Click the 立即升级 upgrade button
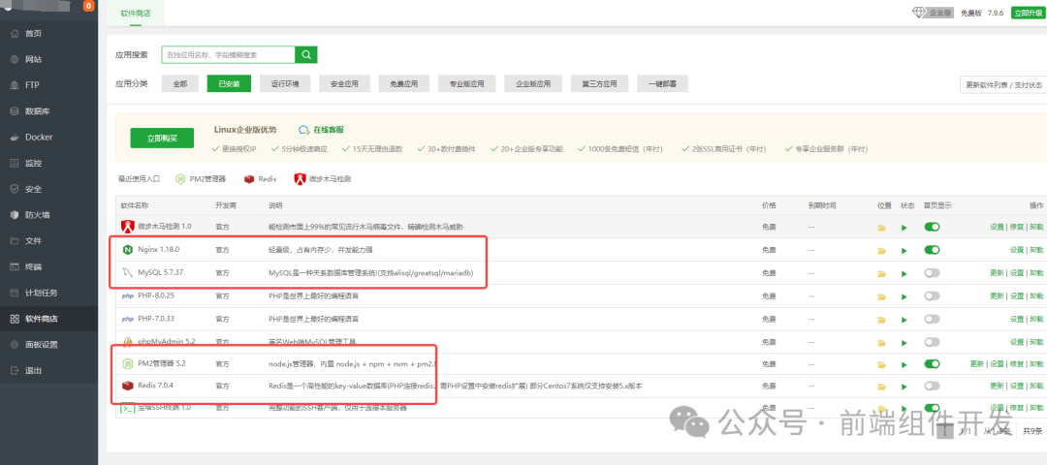Image resolution: width=1047 pixels, height=465 pixels. (1027, 13)
